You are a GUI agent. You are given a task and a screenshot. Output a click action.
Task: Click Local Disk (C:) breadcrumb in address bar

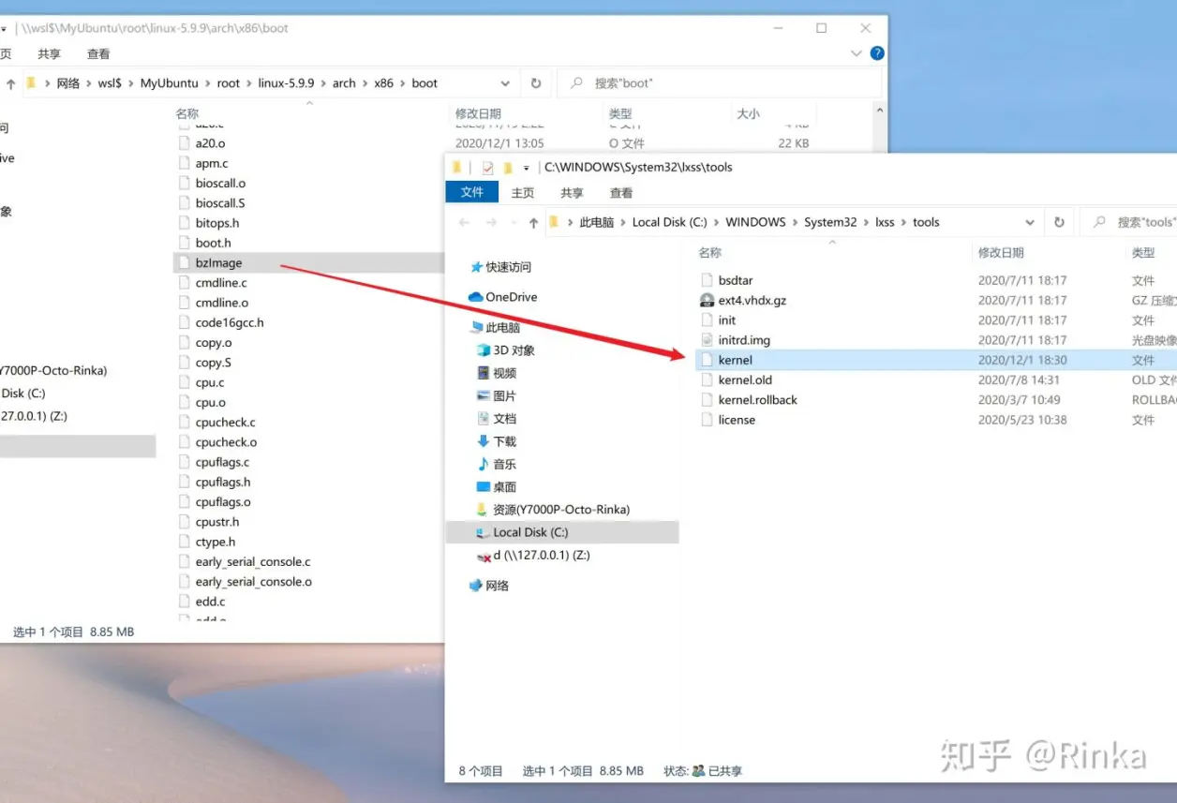pyautogui.click(x=670, y=222)
